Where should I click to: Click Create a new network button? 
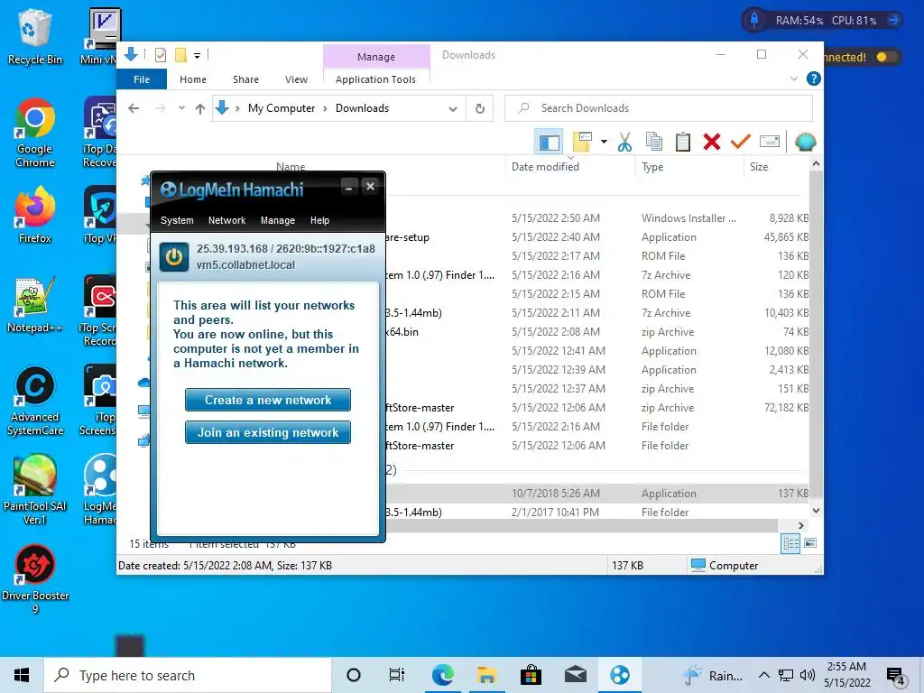[x=268, y=400]
